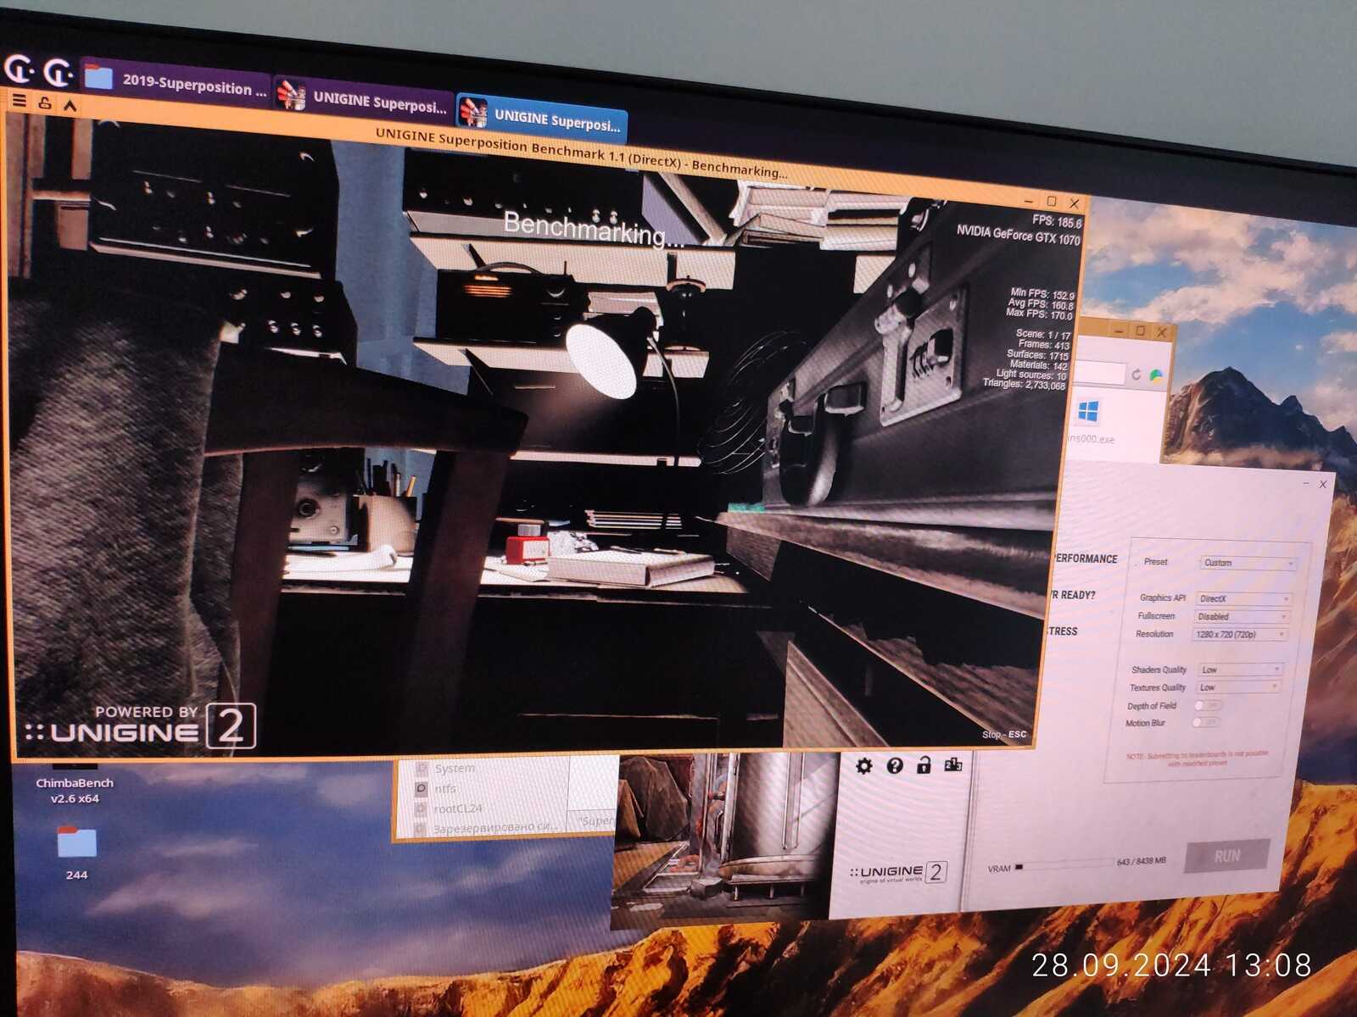Image resolution: width=1357 pixels, height=1017 pixels.
Task: Open the STRESS tab in the launcher
Action: (x=1061, y=631)
